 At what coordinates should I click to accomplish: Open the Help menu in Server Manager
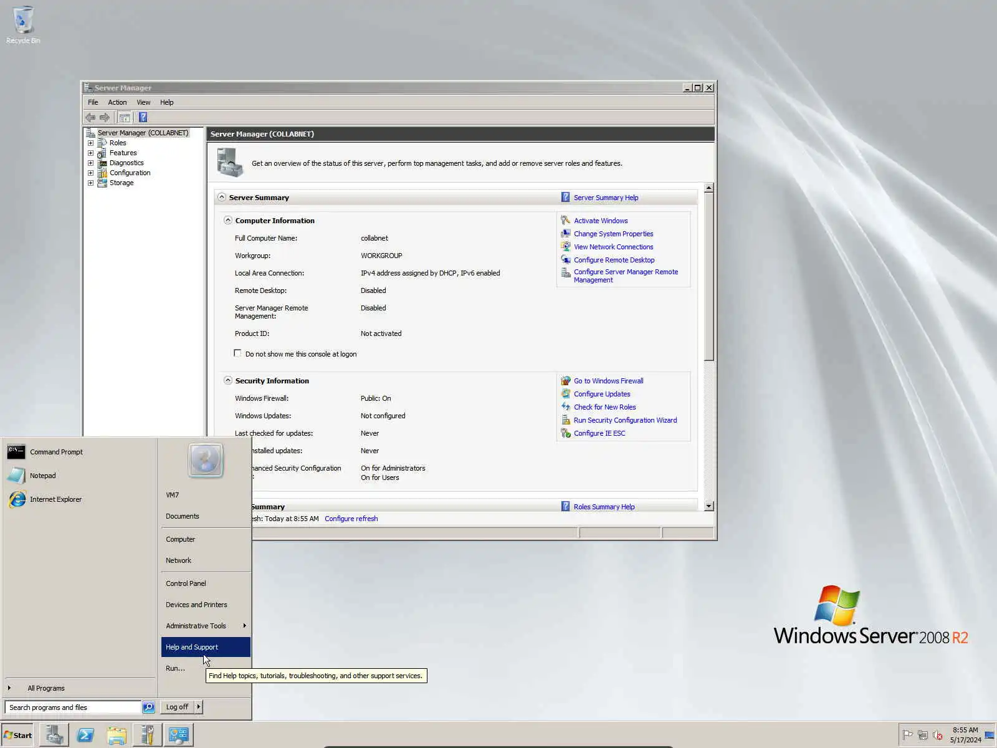coord(166,102)
